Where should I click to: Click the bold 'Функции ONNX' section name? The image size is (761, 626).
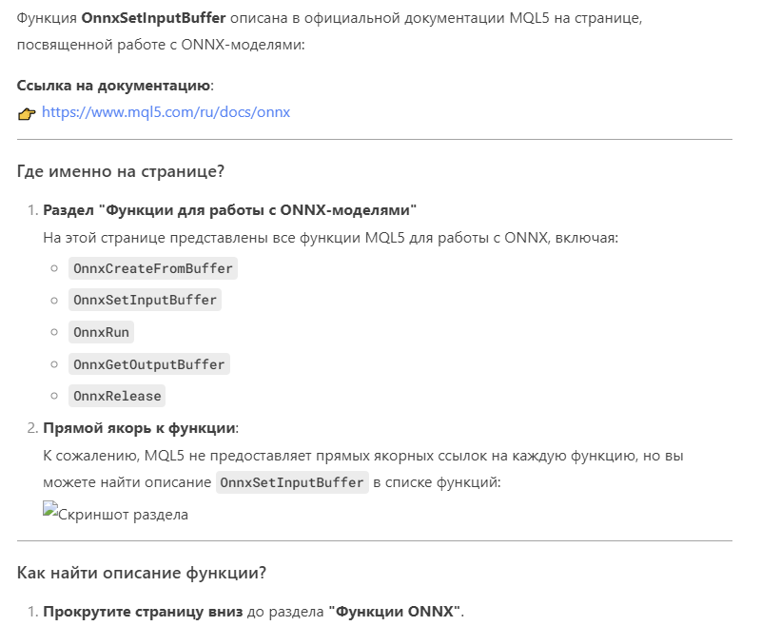tap(396, 611)
